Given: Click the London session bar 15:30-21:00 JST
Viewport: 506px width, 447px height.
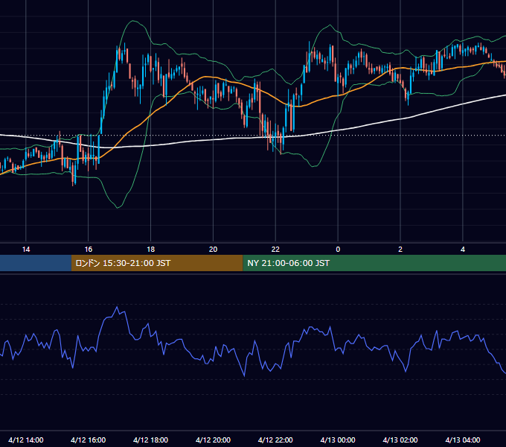Looking at the screenshot, I should 157,263.
